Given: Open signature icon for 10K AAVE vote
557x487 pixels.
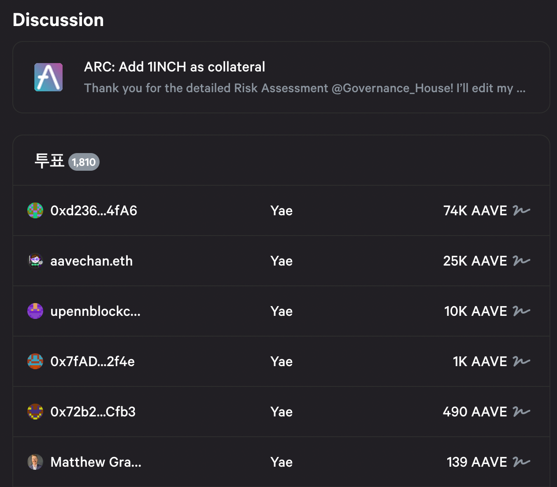Looking at the screenshot, I should tap(521, 311).
